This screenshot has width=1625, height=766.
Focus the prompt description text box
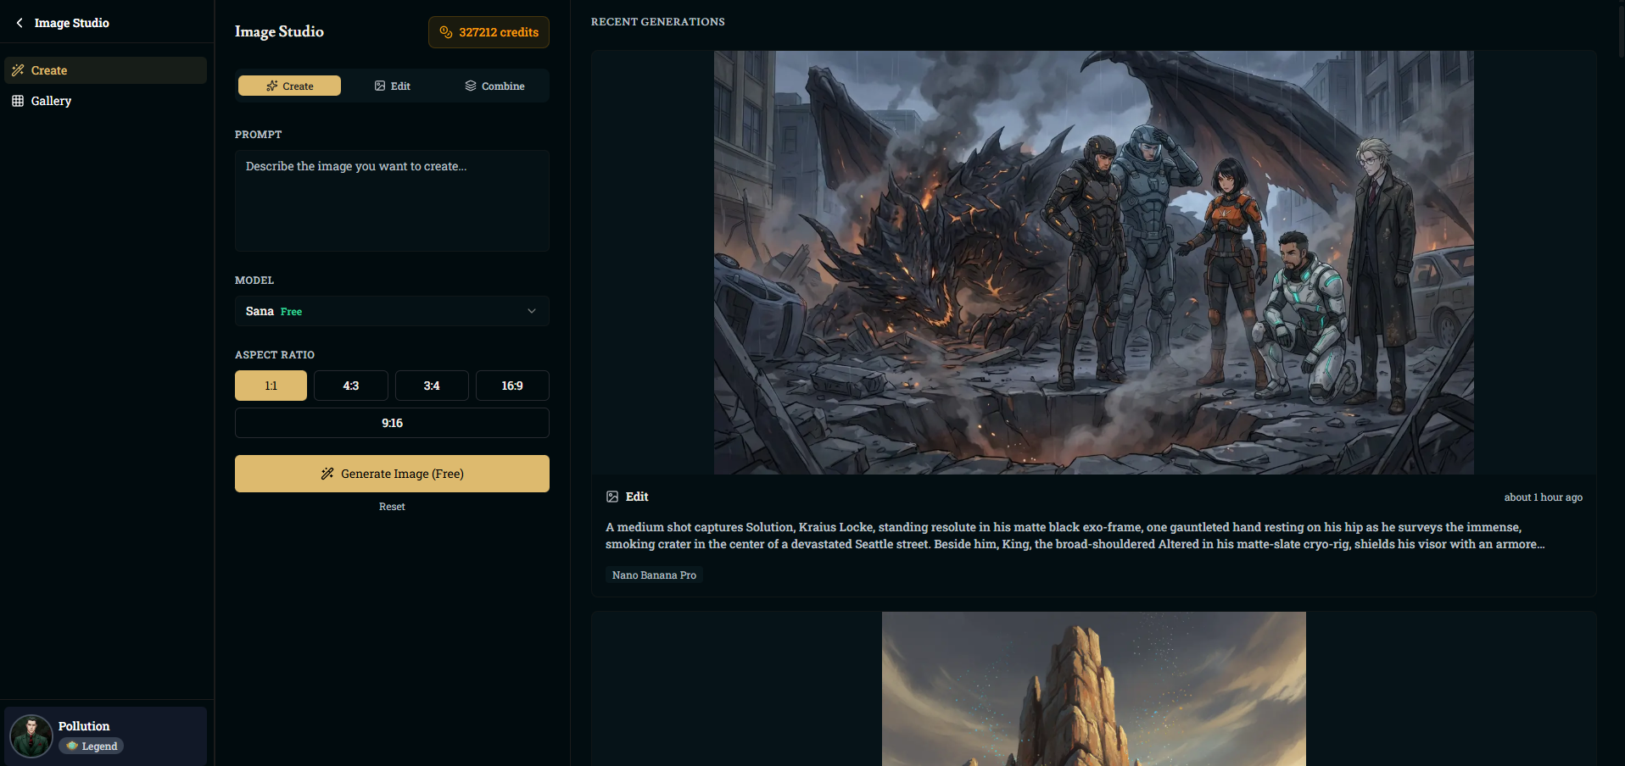[x=391, y=201]
